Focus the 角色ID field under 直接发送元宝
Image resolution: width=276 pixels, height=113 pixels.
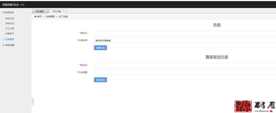185,65
